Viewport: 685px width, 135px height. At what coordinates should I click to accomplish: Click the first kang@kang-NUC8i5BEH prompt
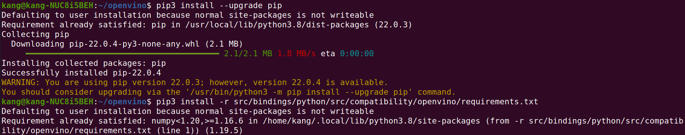click(x=48, y=6)
